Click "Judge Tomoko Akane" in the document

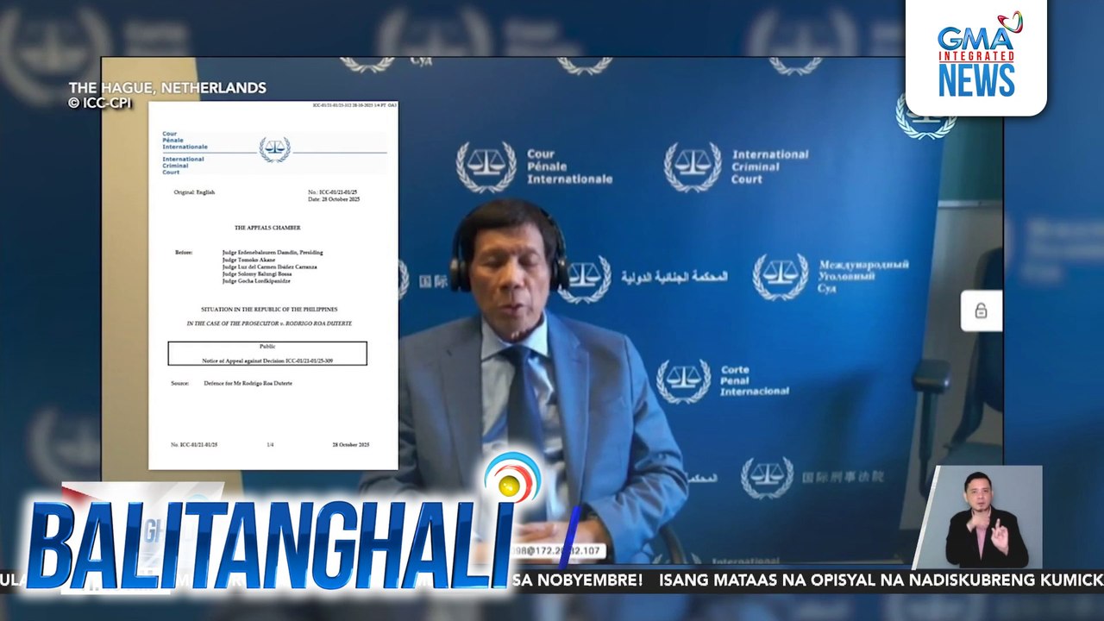248,260
